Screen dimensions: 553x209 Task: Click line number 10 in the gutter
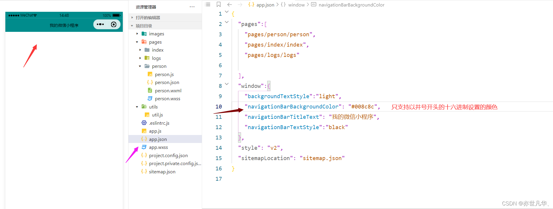tap(219, 107)
